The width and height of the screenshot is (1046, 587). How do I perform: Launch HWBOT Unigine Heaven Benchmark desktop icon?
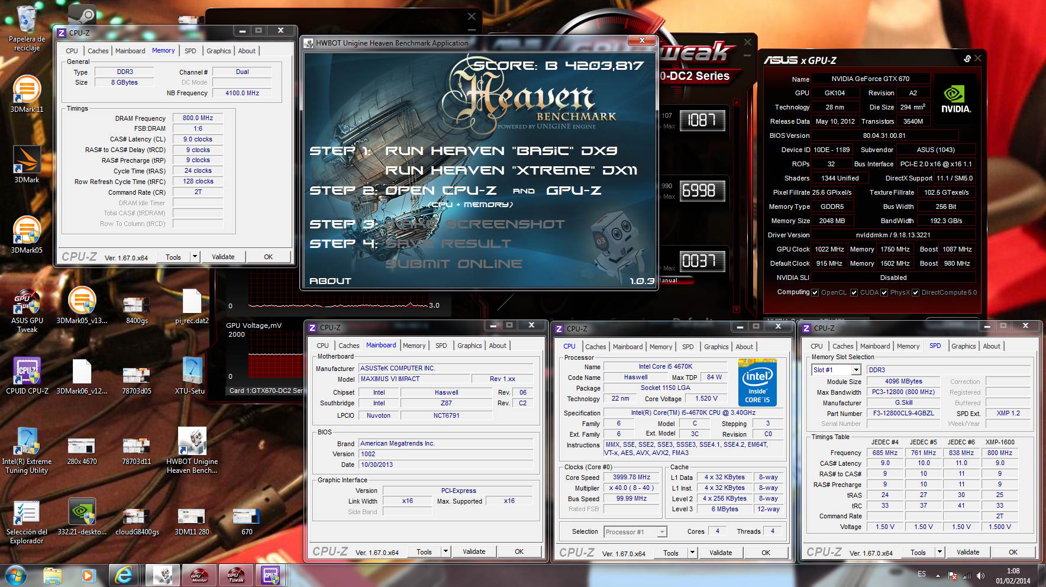point(192,450)
